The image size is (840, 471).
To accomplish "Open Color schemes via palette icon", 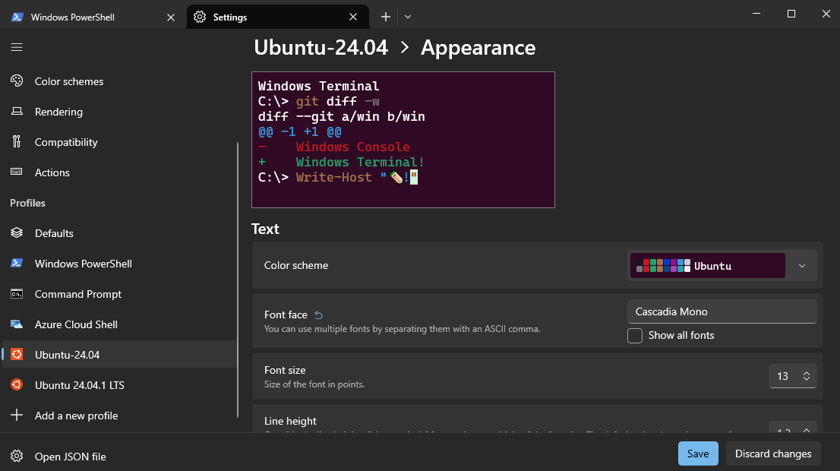I will point(17,81).
